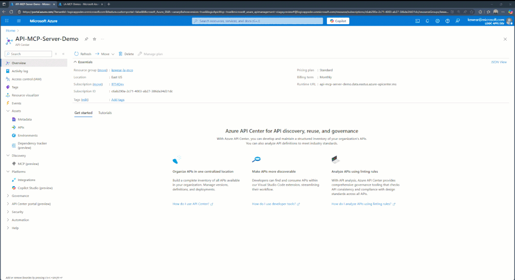
Task: Click Delete in the toolbar
Action: point(126,54)
